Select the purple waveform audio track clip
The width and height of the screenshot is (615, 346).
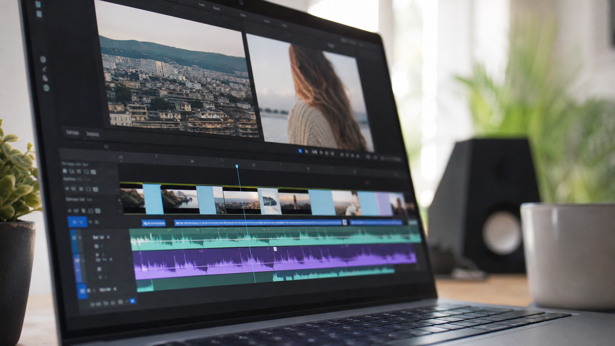point(275,261)
